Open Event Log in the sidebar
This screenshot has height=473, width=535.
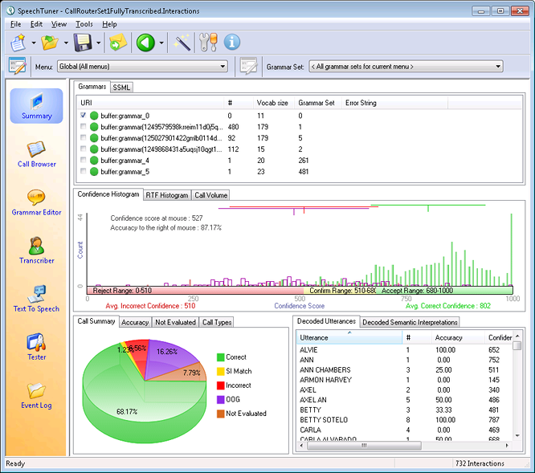pyautogui.click(x=36, y=396)
